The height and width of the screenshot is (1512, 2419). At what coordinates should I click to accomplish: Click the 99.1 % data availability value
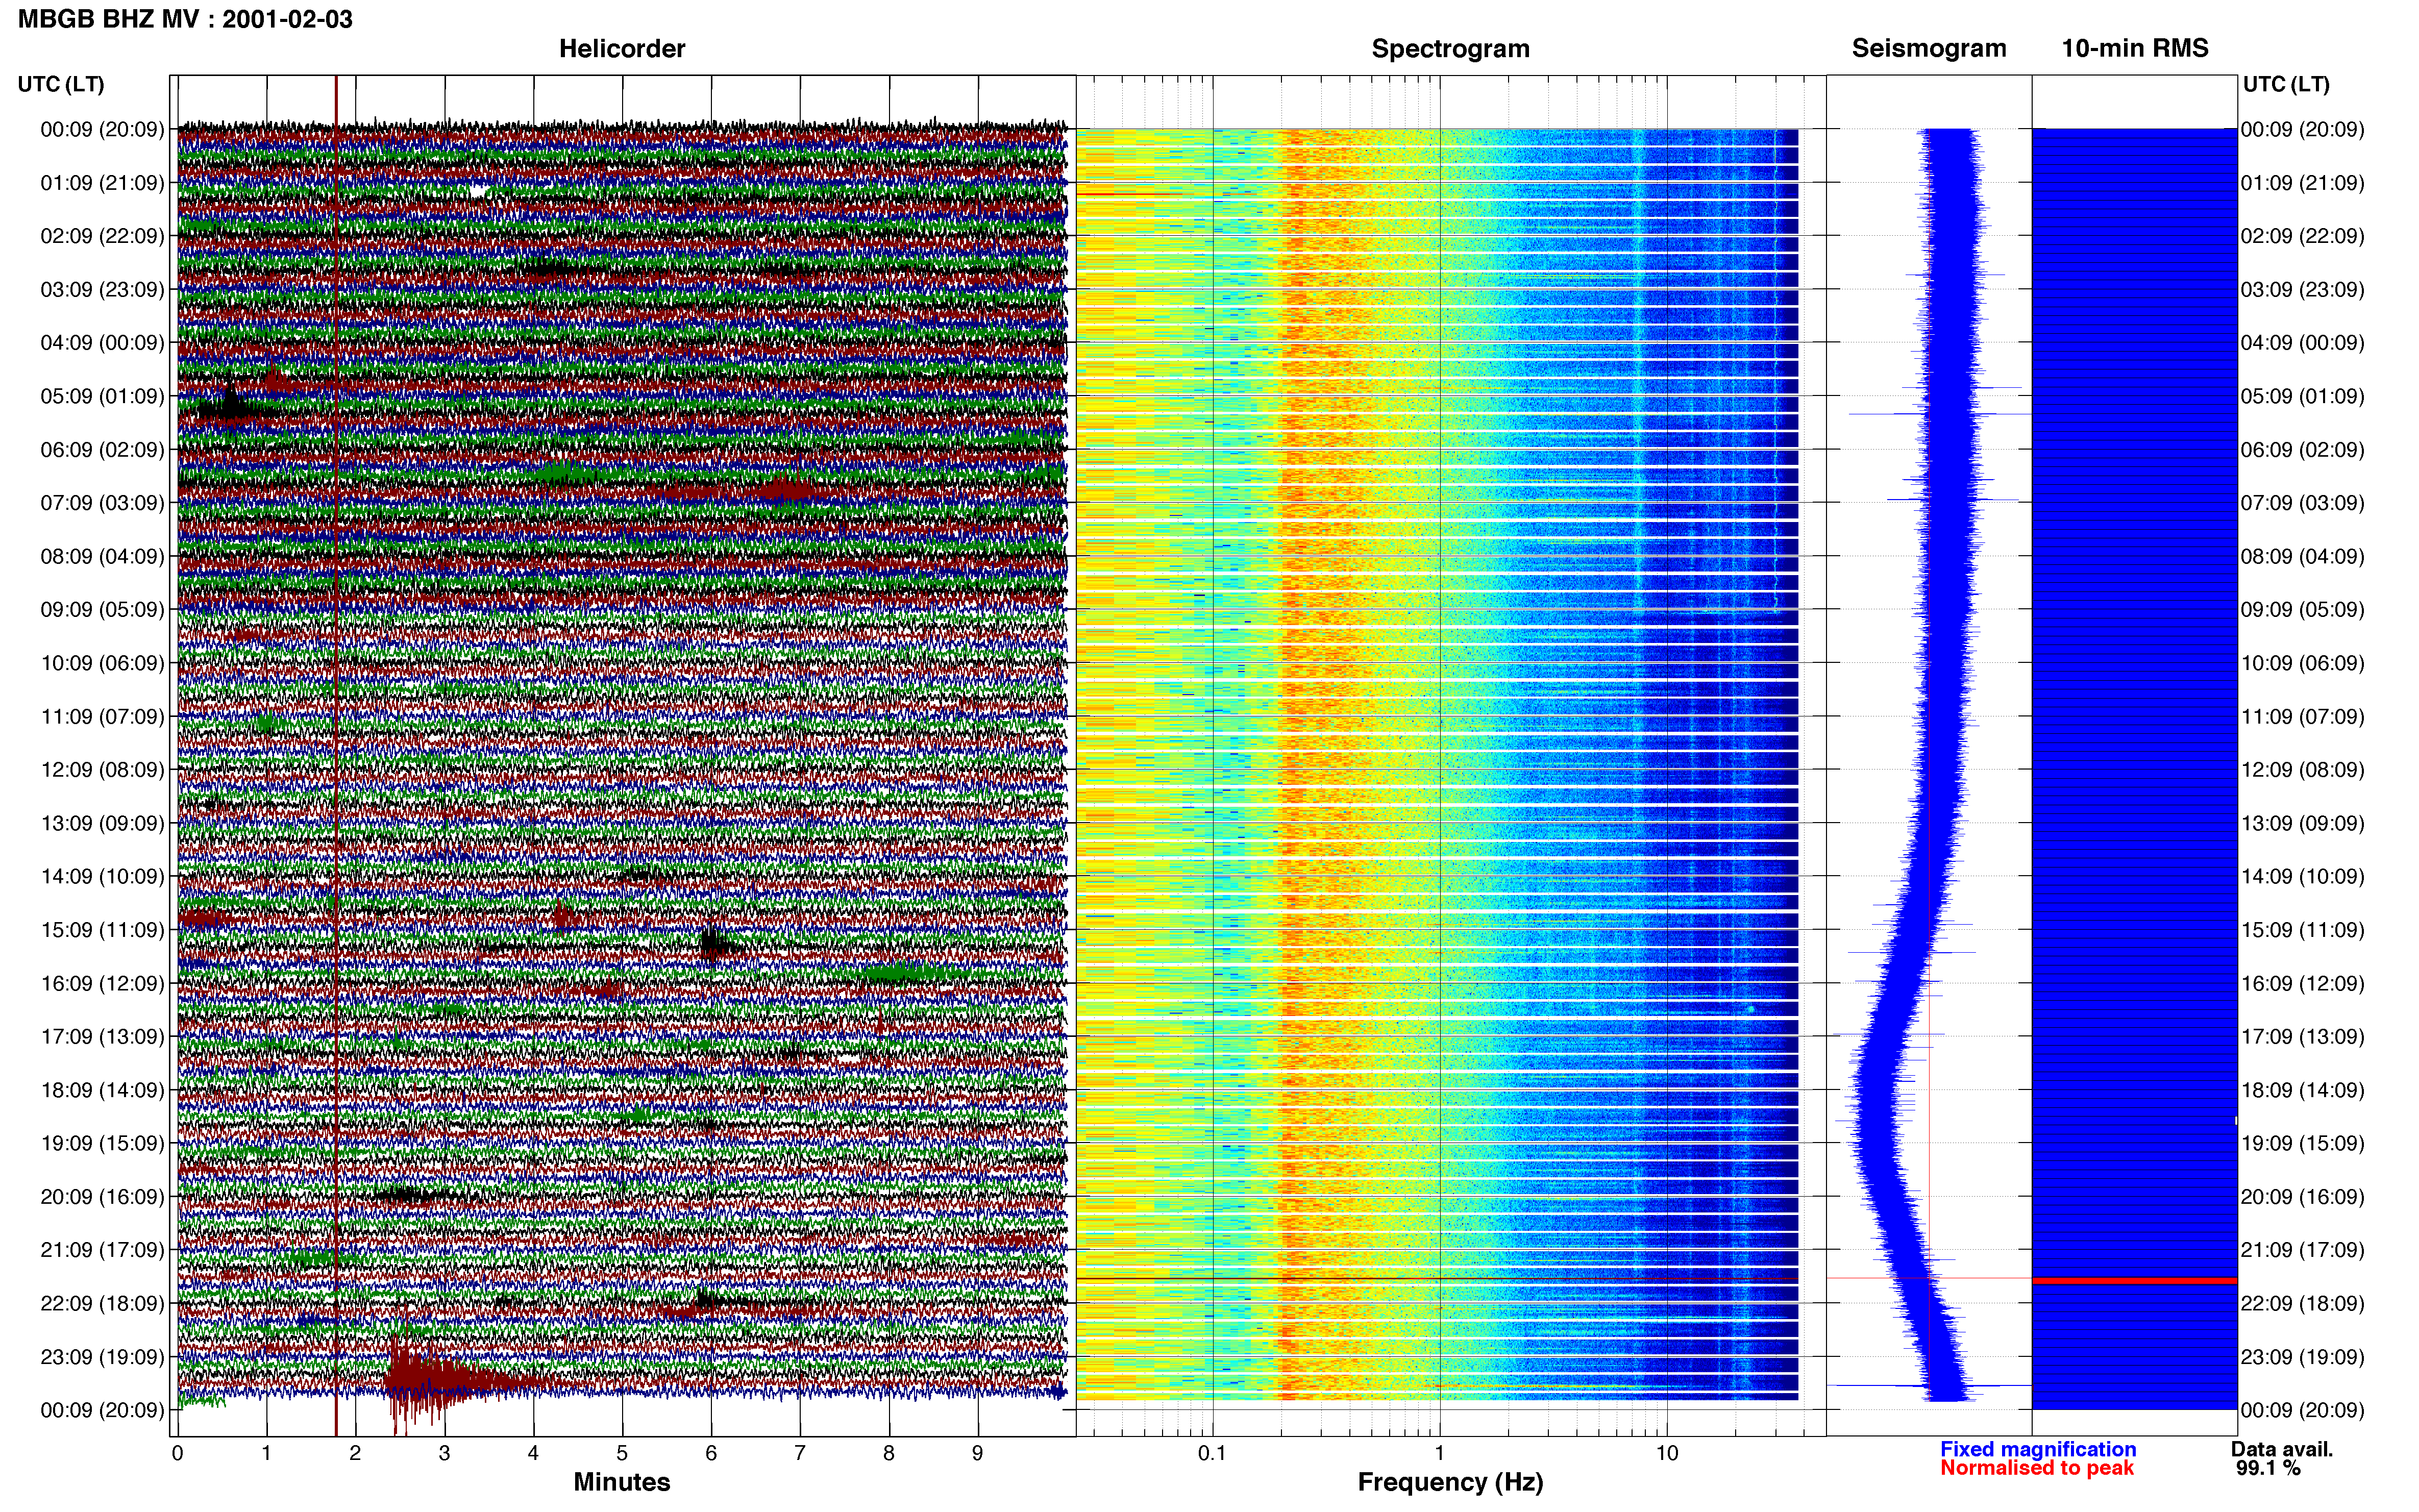pos(2269,1468)
